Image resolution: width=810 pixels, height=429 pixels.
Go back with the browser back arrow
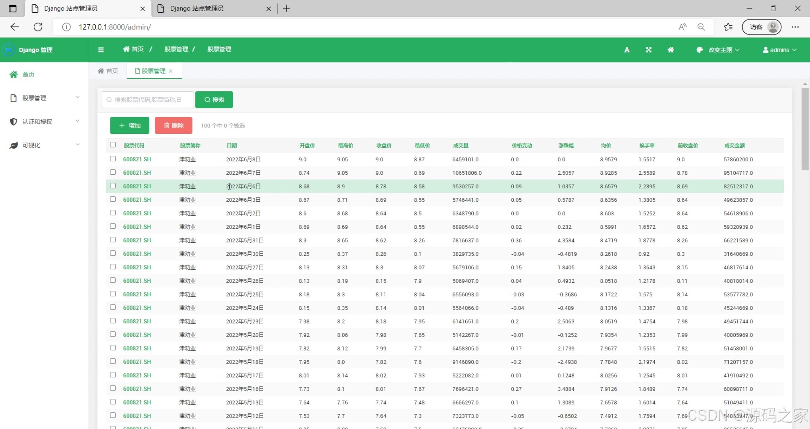[15, 27]
